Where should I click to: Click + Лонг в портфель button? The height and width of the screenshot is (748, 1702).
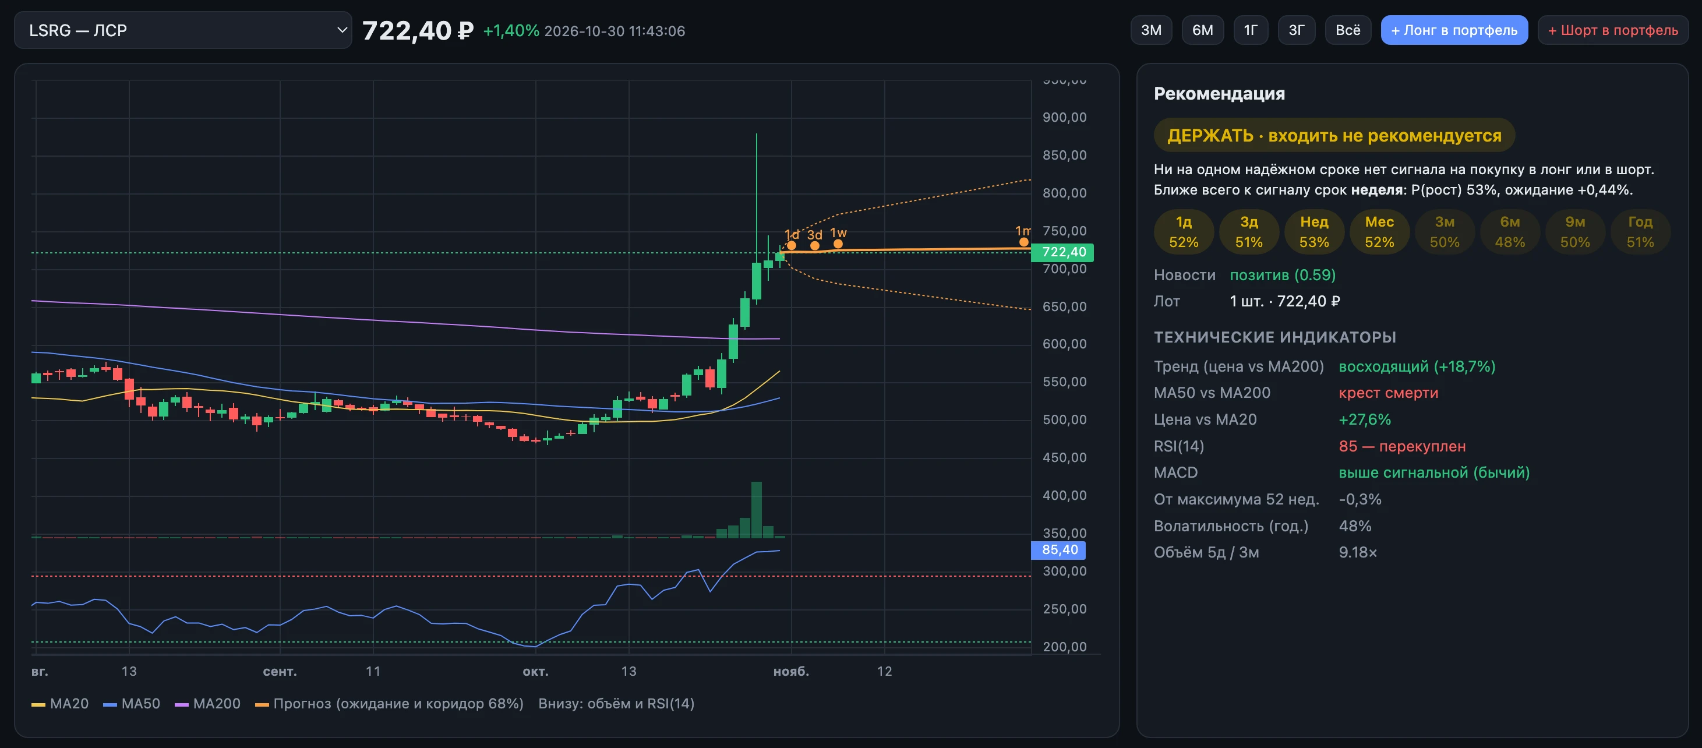(x=1454, y=30)
